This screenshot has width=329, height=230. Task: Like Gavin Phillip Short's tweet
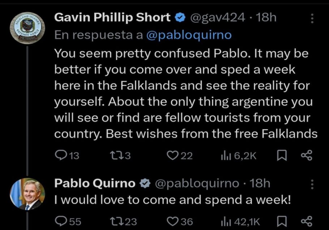pos(172,156)
